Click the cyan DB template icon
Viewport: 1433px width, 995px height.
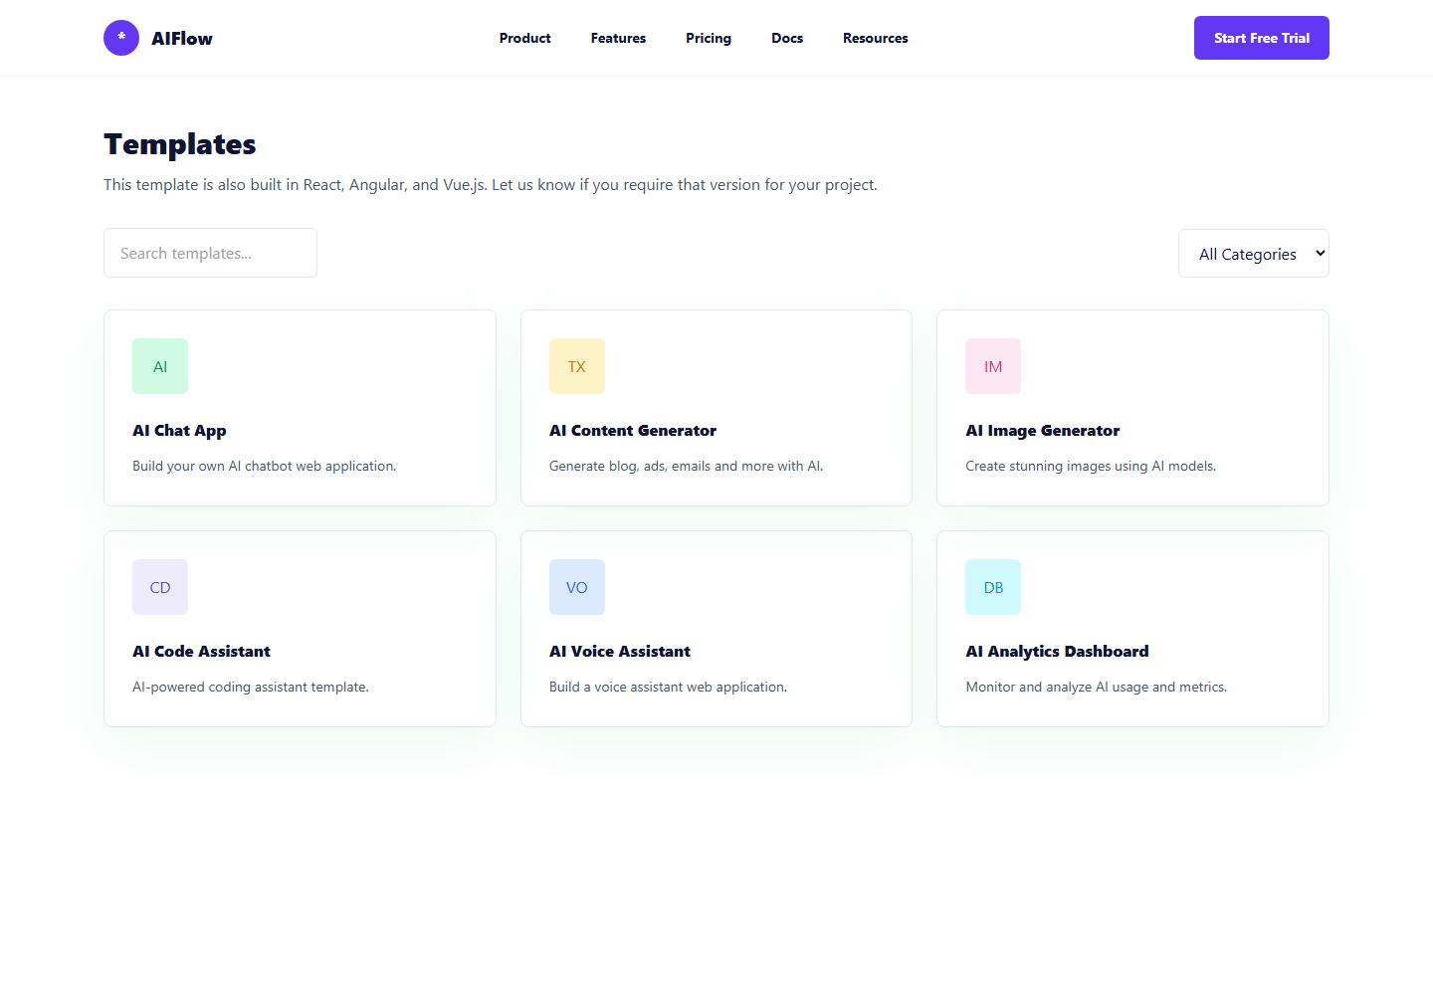click(993, 587)
